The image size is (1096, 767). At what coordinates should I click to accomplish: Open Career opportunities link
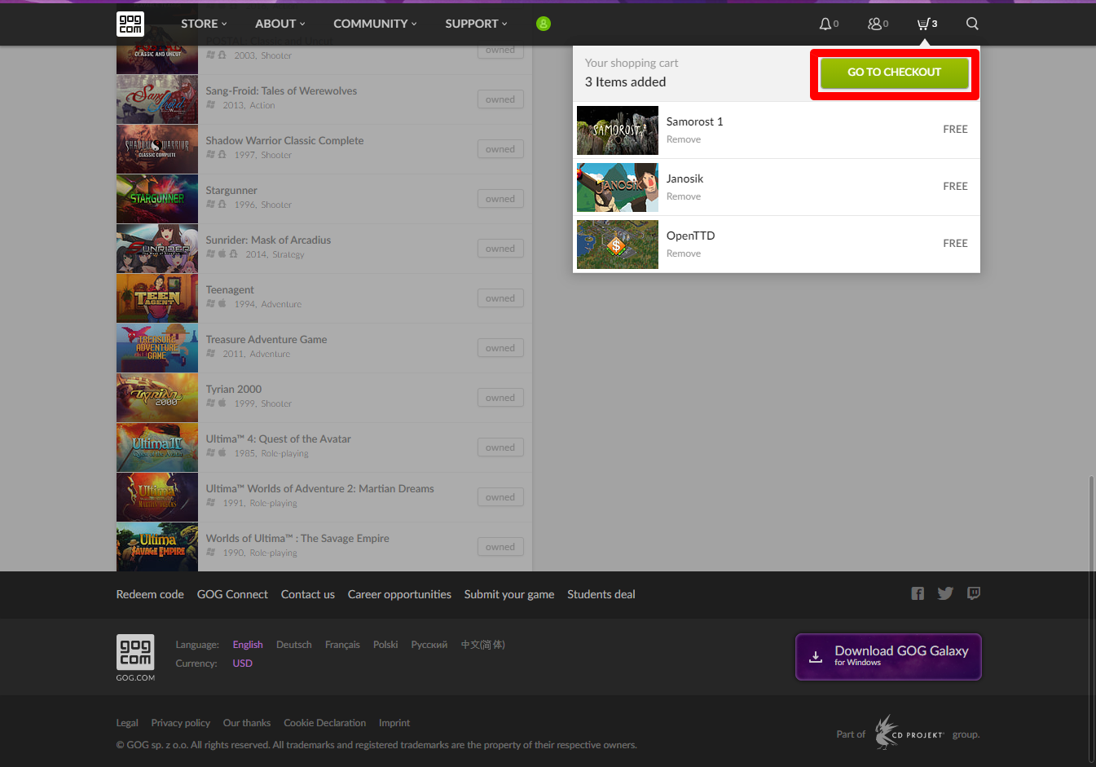399,594
